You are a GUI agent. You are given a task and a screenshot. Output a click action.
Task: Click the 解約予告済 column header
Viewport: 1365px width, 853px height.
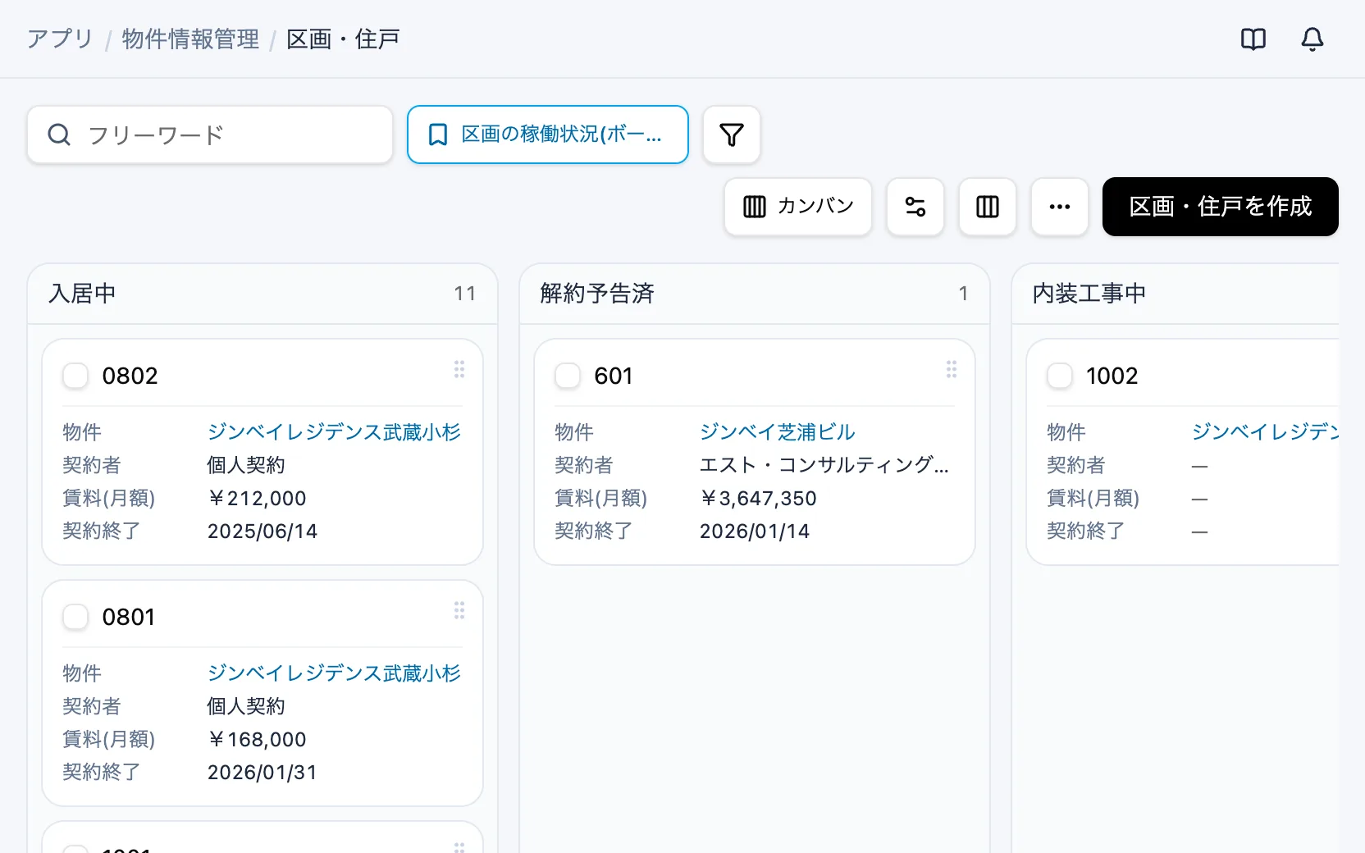click(755, 294)
